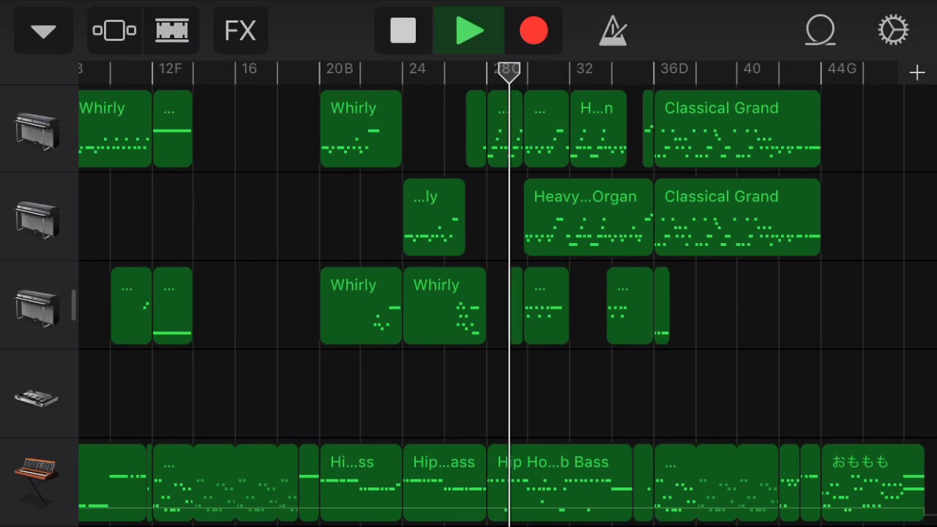Open the loop browser
This screenshot has width=937, height=527.
pyautogui.click(x=820, y=31)
